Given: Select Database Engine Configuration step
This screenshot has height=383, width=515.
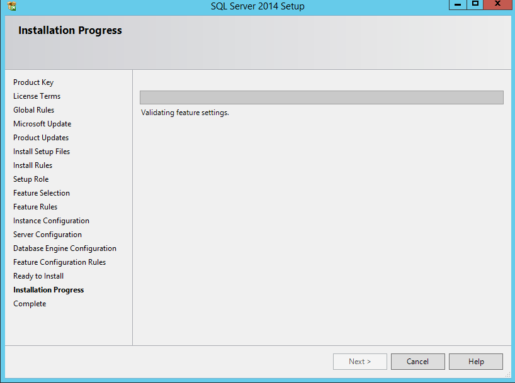Looking at the screenshot, I should coord(65,248).
